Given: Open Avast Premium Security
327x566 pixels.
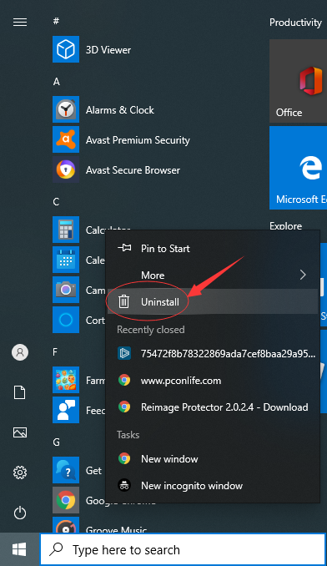Looking at the screenshot, I should coord(138,140).
